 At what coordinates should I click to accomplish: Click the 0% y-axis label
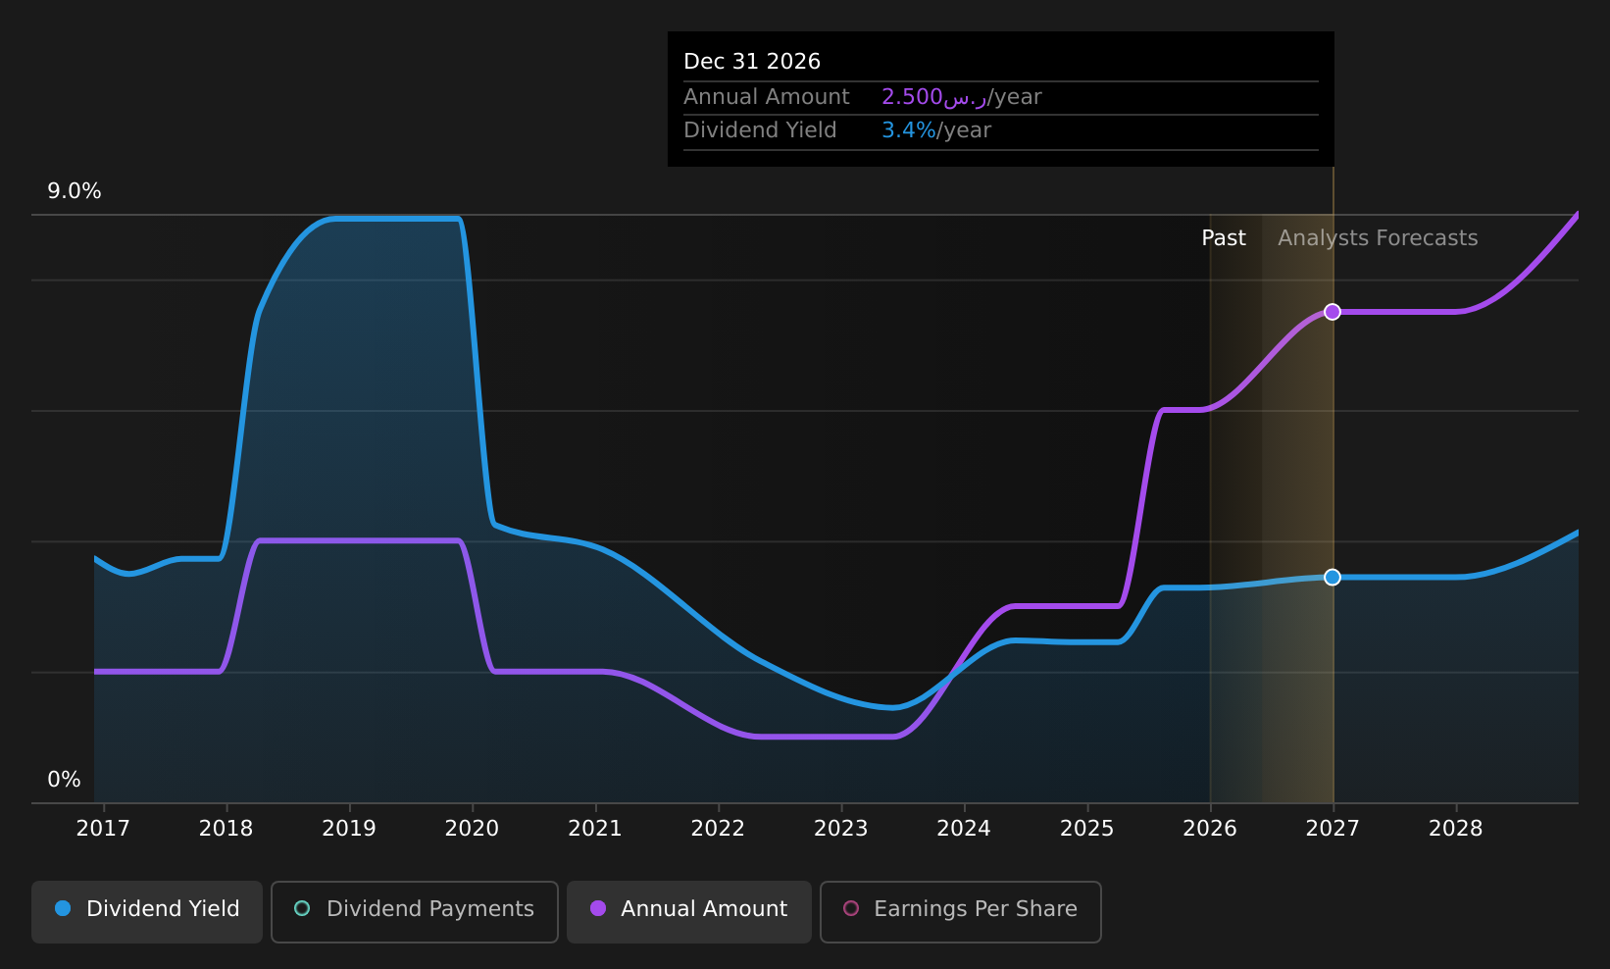(x=65, y=780)
